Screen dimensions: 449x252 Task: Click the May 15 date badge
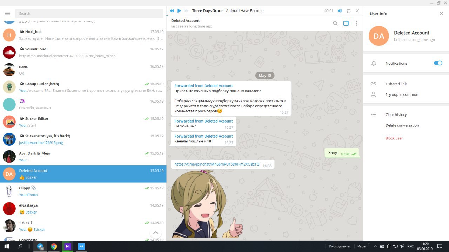265,75
